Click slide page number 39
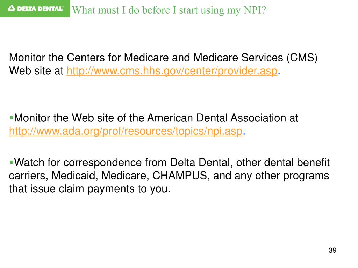Screen dimensions: 358x268 (332, 250)
